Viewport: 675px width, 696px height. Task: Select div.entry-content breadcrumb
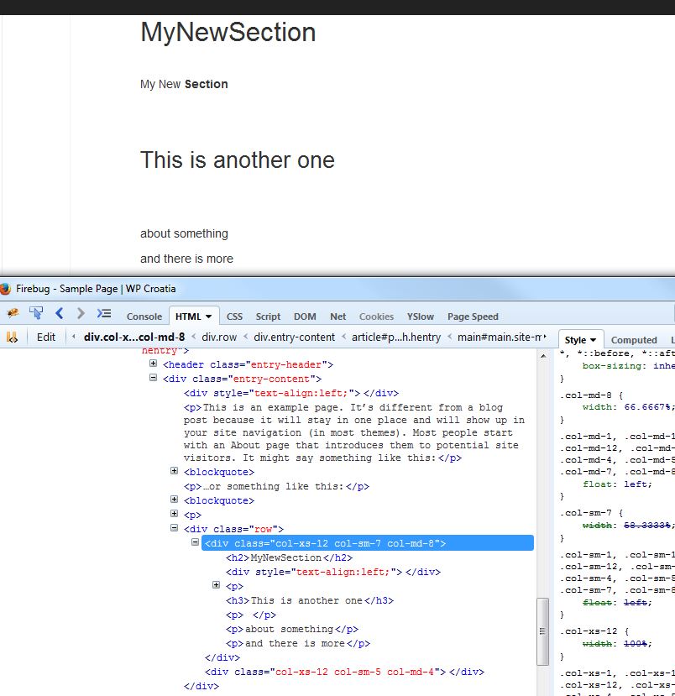point(294,338)
